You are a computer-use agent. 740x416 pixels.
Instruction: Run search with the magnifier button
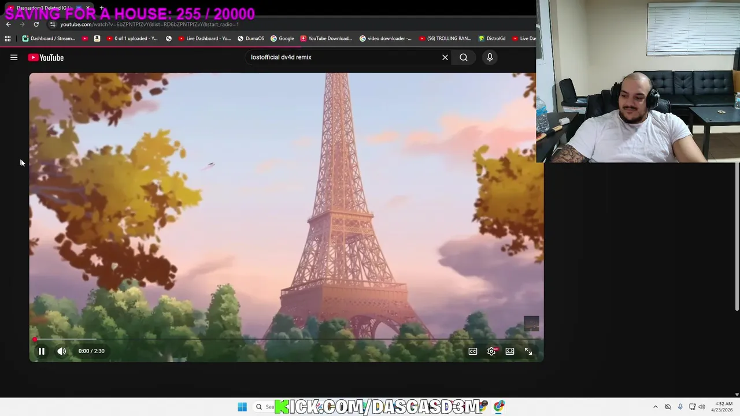pos(464,57)
